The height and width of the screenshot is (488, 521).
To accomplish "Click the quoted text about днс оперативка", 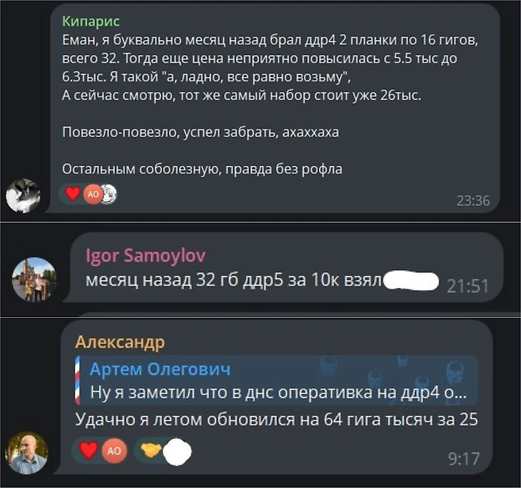I will 278,392.
